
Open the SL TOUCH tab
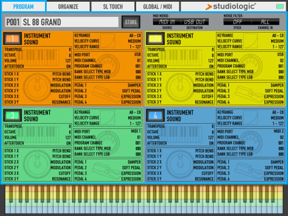(113, 7)
